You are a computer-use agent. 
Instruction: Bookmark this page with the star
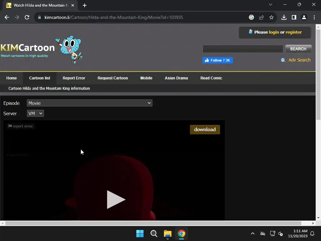click(x=271, y=18)
